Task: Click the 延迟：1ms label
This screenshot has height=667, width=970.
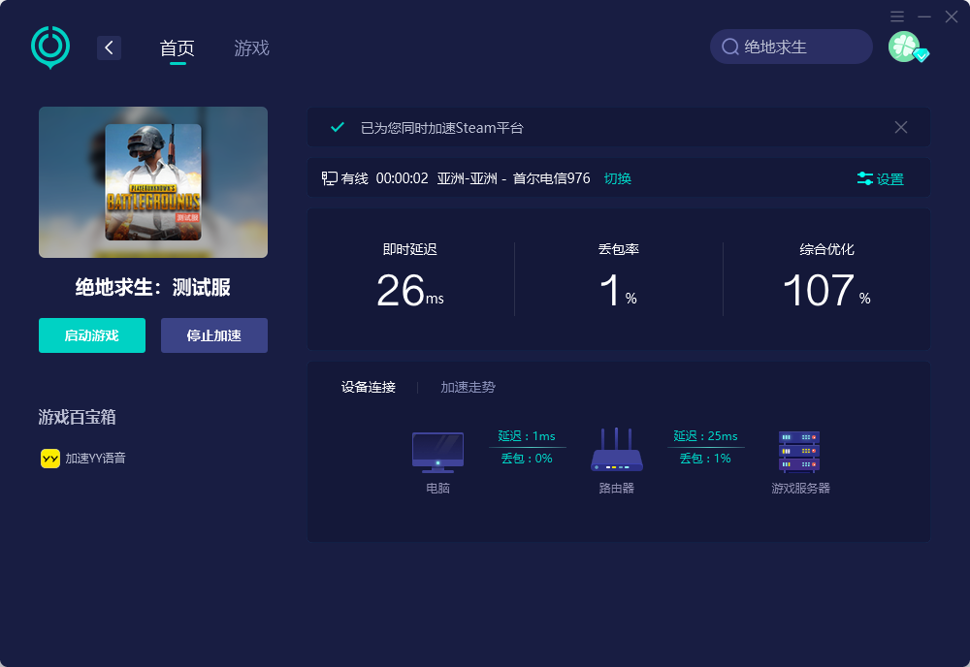Action: (527, 436)
